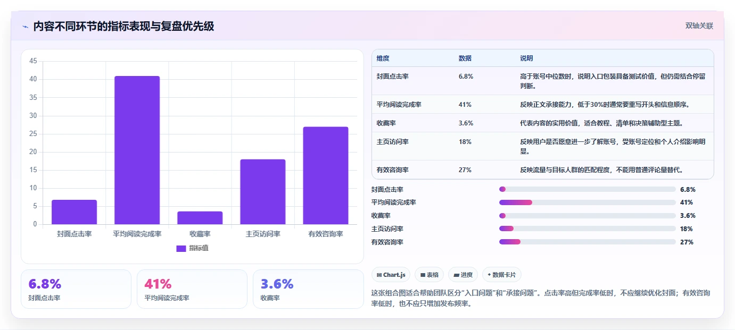Open the 6.8% 封面点击率 stat card

pos(76,289)
